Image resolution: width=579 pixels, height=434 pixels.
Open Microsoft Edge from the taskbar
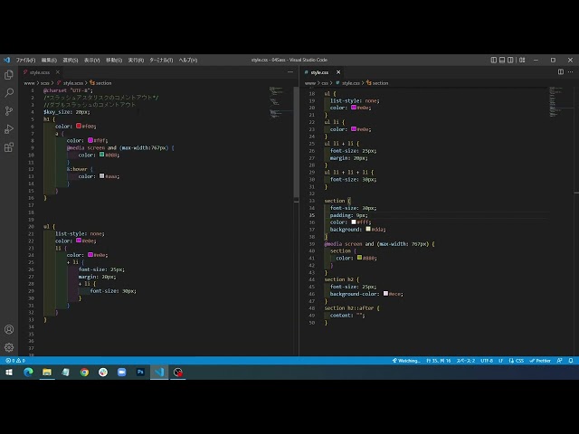[28, 372]
